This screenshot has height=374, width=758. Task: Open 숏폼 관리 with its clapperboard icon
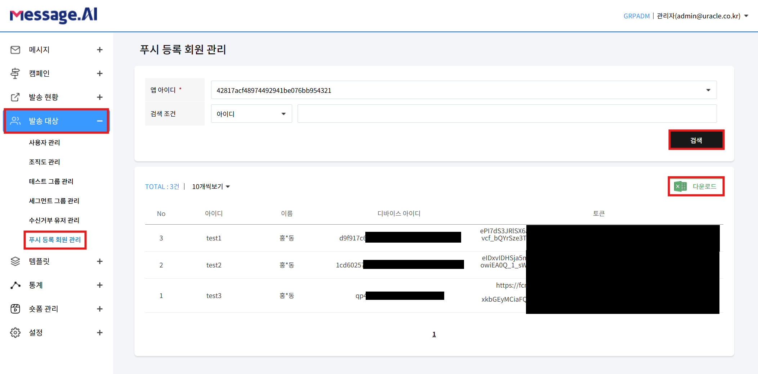point(15,309)
